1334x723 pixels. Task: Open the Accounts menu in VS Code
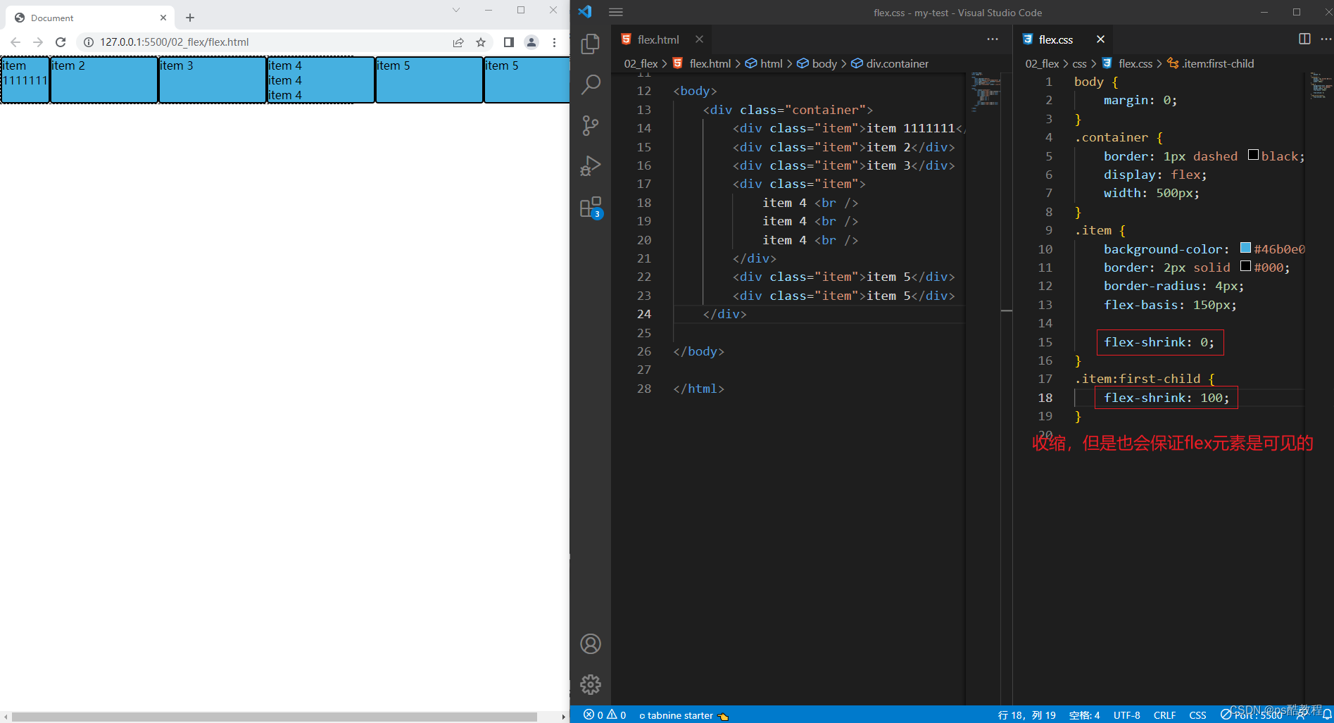(591, 643)
